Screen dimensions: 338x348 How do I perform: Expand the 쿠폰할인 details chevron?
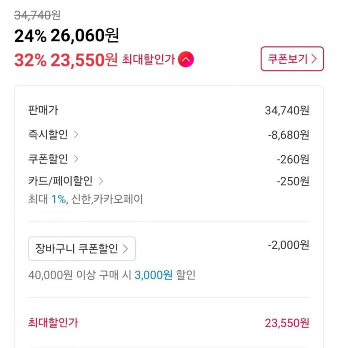pos(76,159)
